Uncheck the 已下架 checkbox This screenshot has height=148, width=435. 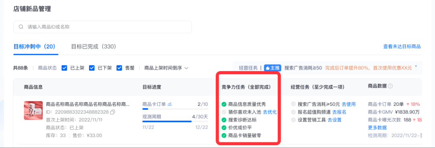(x=92, y=68)
